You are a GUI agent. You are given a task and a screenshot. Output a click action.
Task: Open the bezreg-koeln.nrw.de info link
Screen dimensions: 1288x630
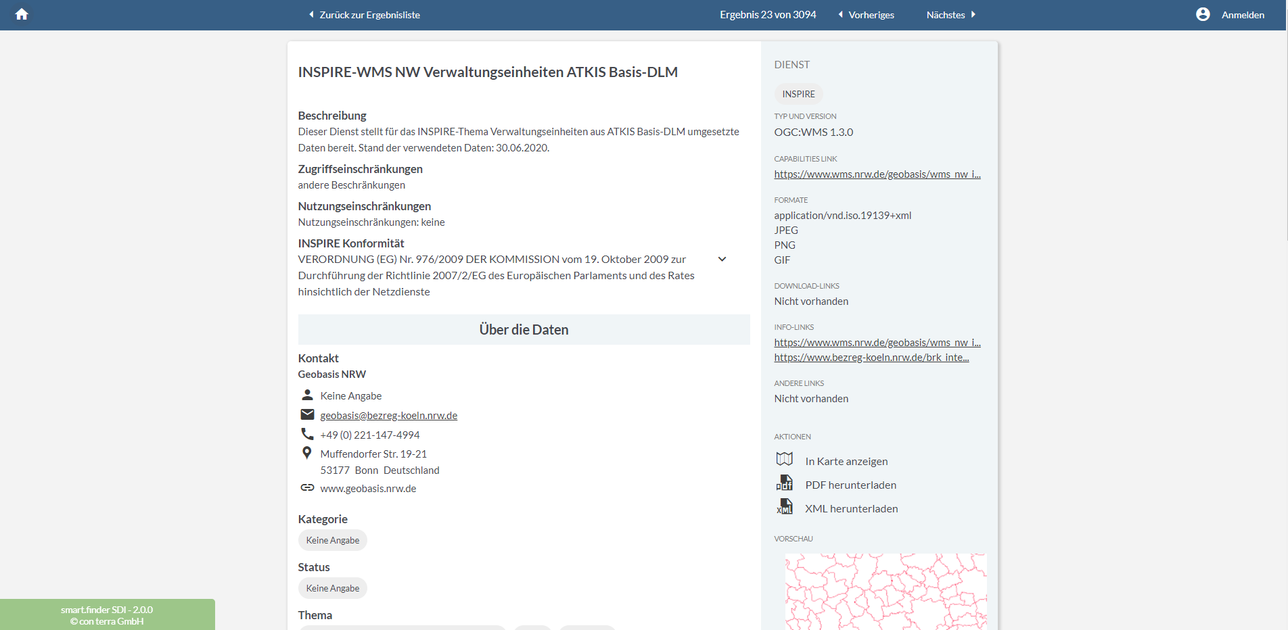871,358
